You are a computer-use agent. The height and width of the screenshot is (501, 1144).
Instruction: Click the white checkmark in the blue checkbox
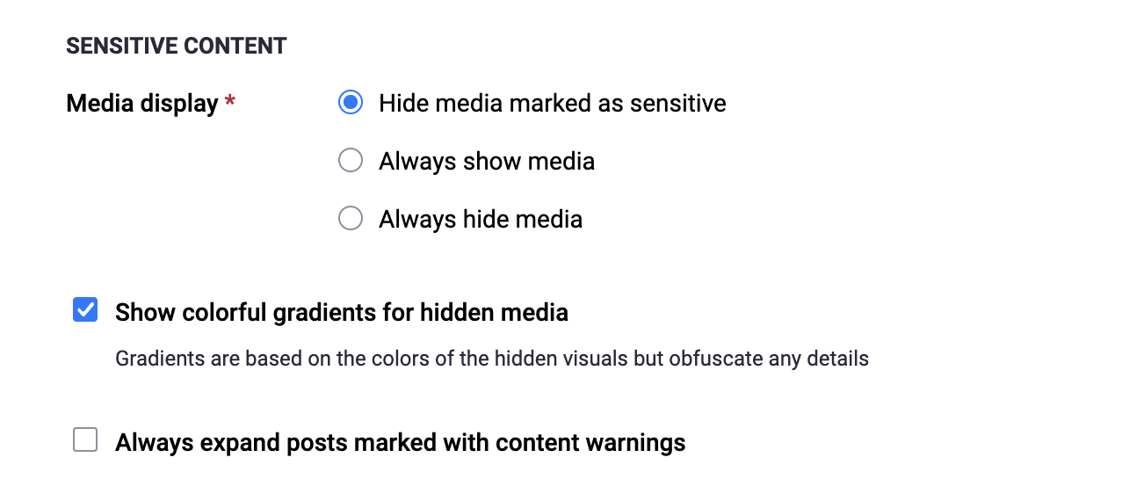click(85, 310)
